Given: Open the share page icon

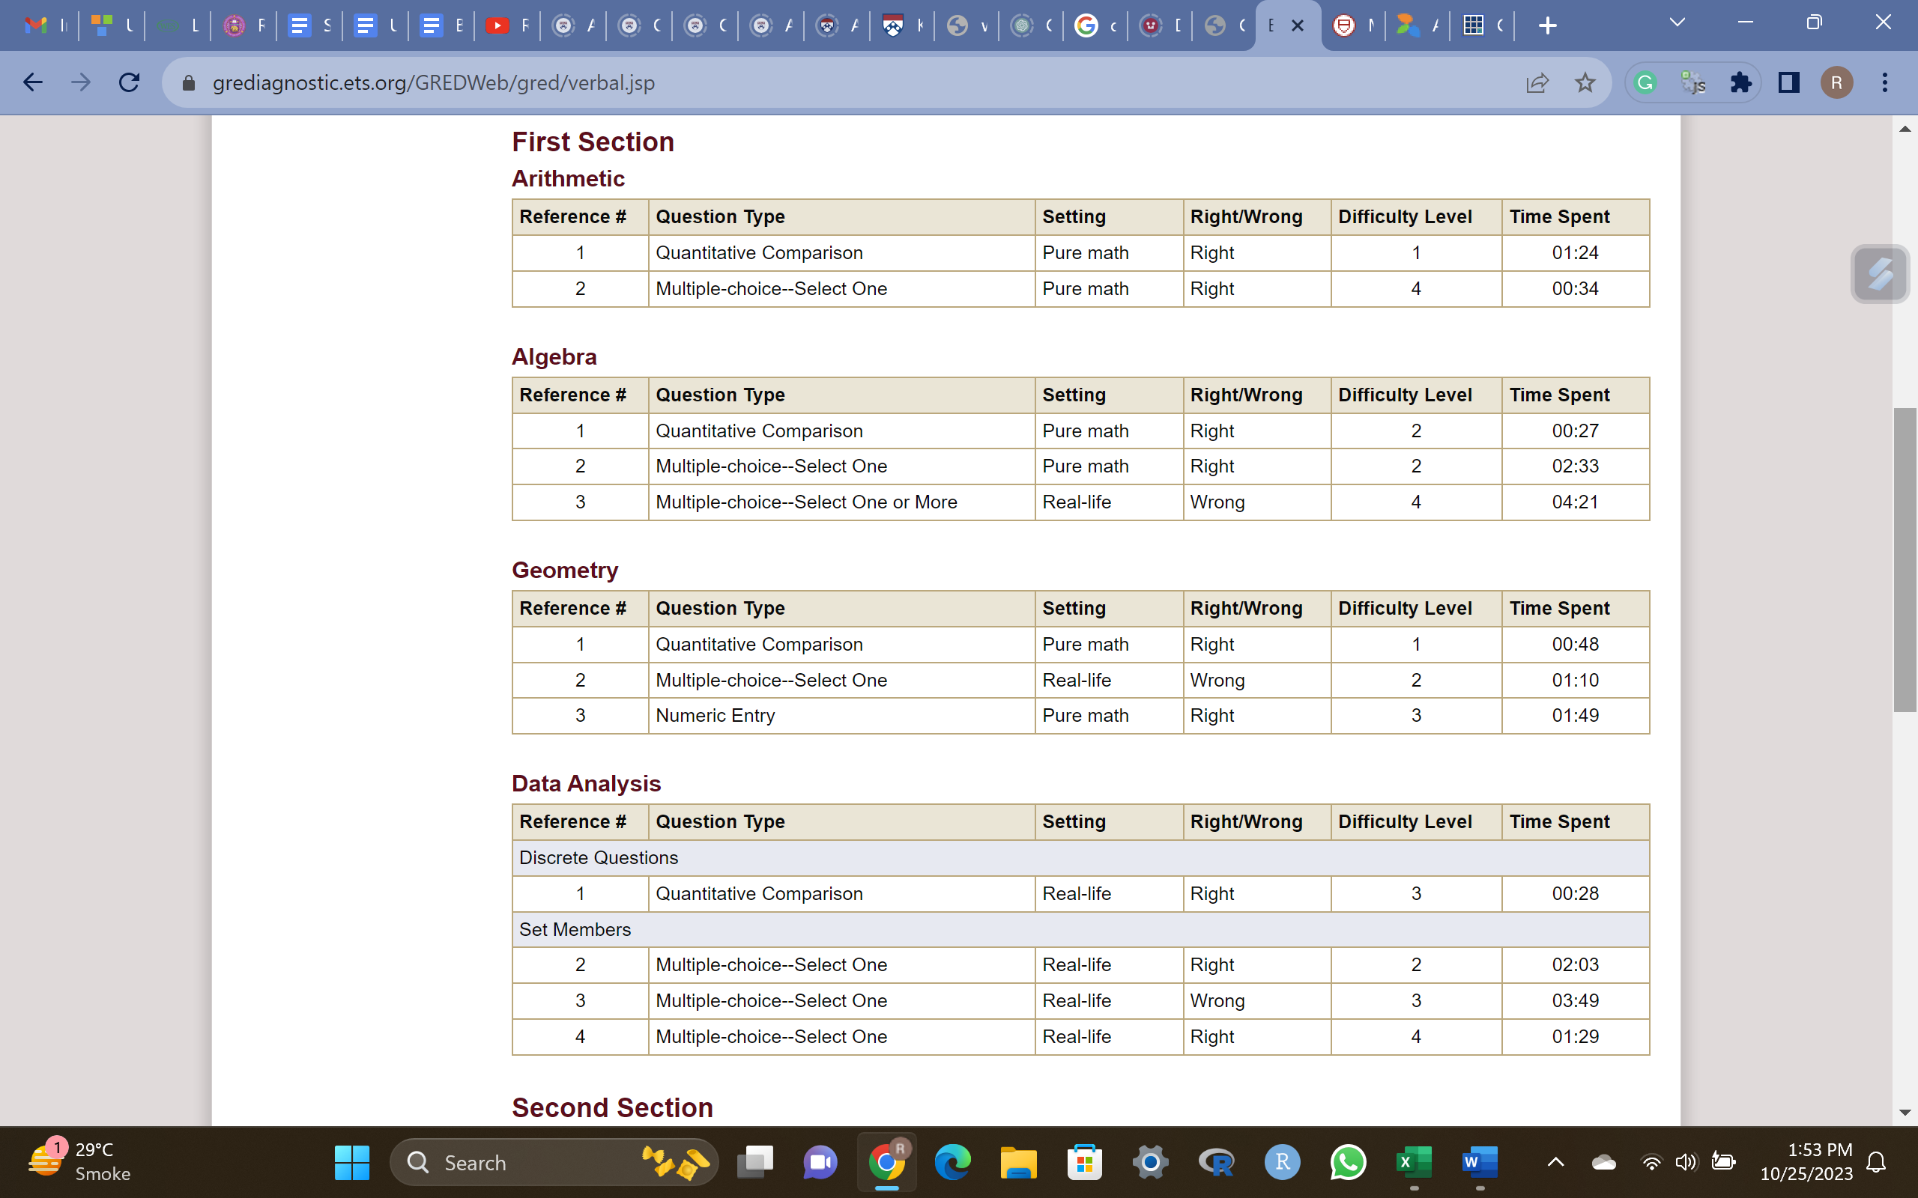Looking at the screenshot, I should tap(1537, 82).
